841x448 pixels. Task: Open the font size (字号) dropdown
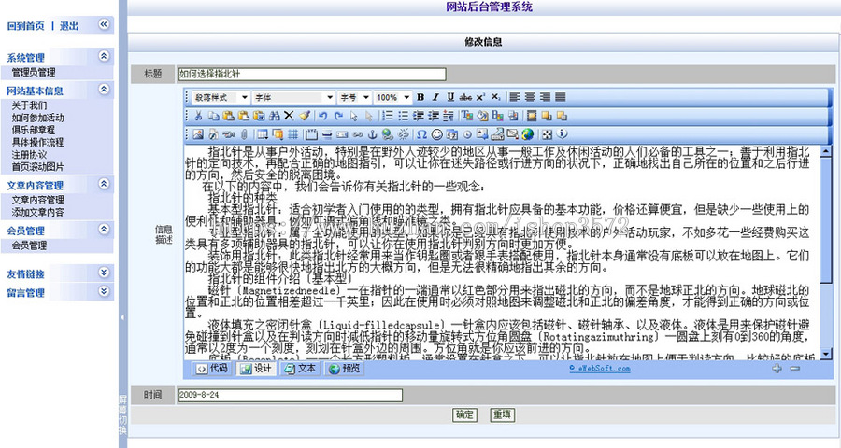[354, 97]
